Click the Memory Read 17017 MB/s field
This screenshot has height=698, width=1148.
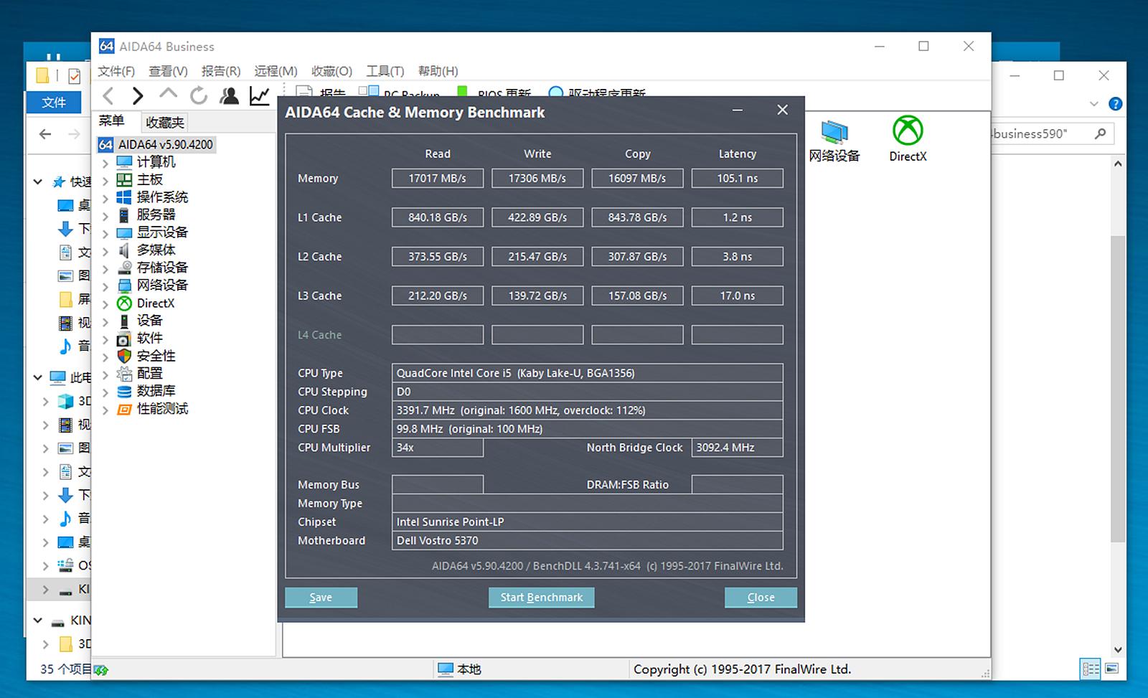pos(438,178)
